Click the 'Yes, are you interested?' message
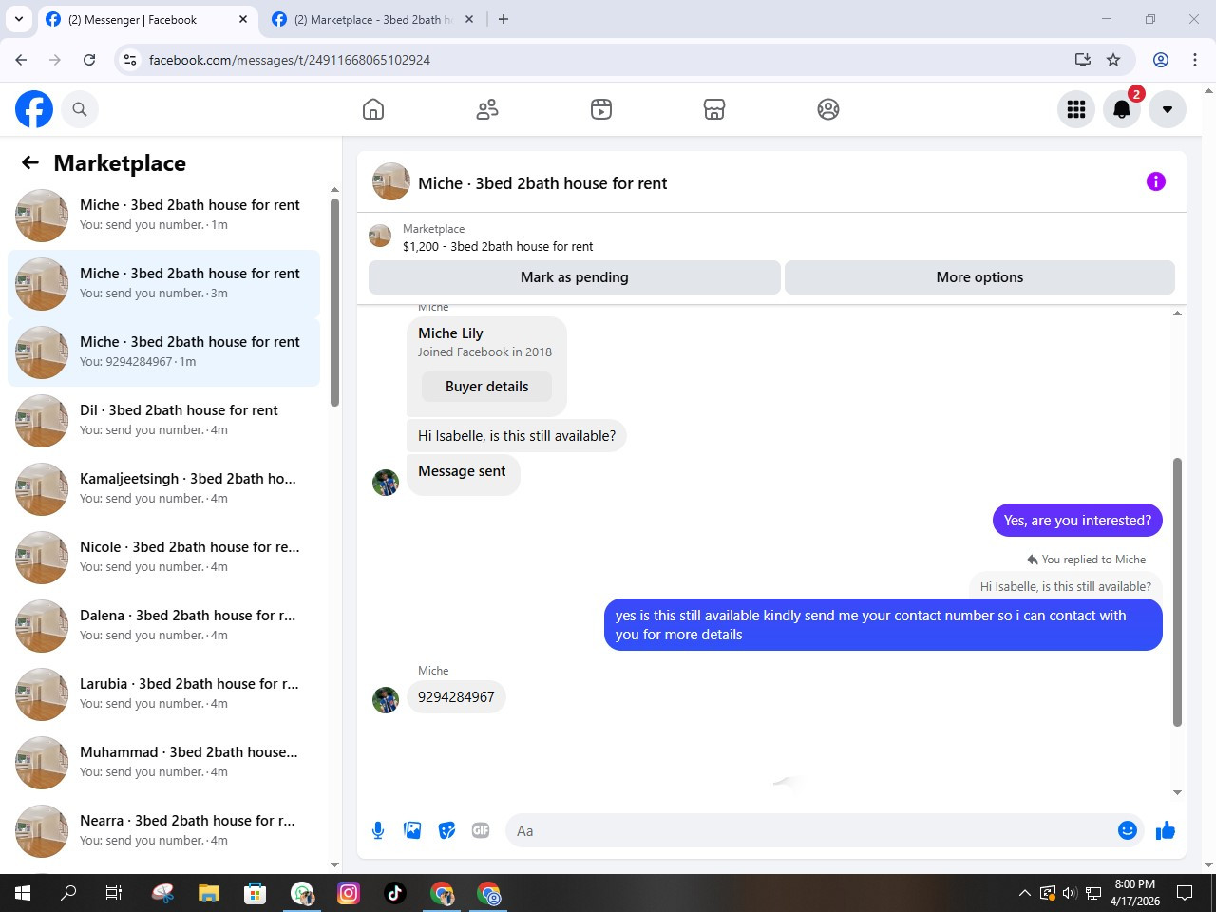1216x912 pixels. click(x=1077, y=521)
